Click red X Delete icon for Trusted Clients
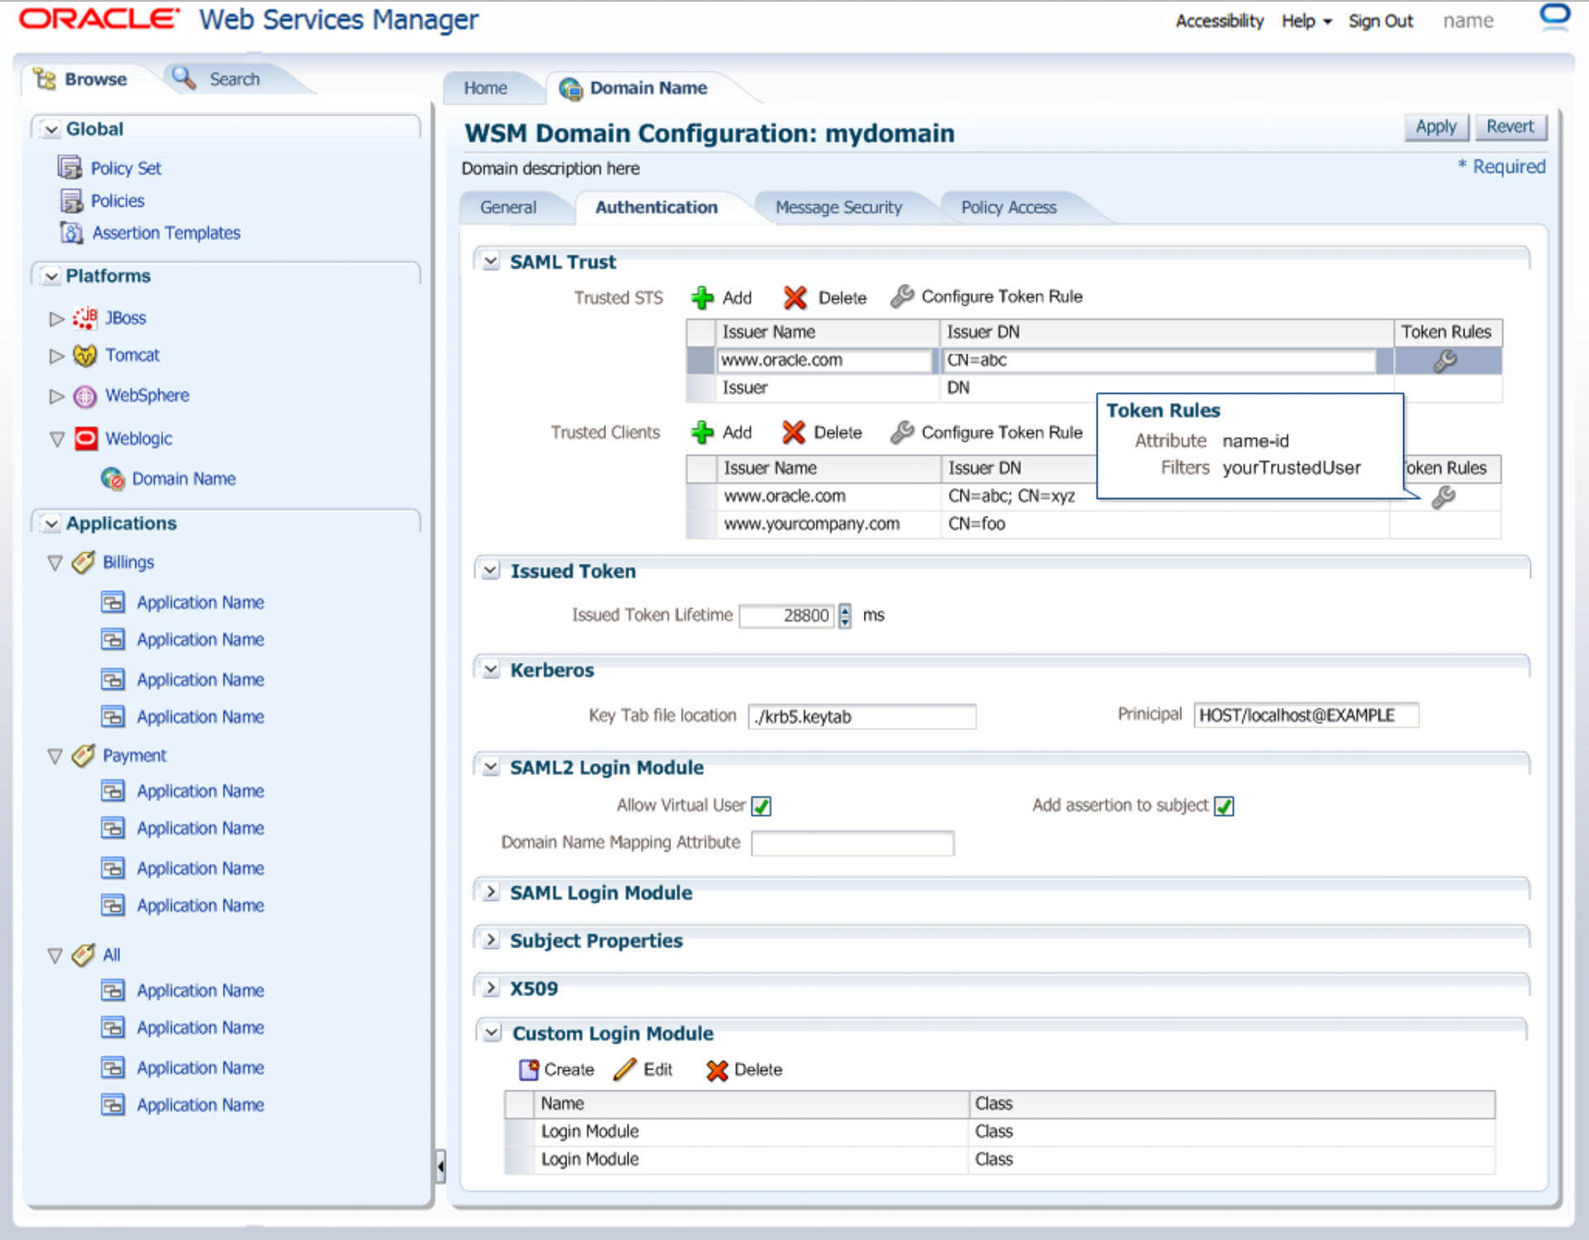Viewport: 1589px width, 1240px height. click(x=793, y=432)
